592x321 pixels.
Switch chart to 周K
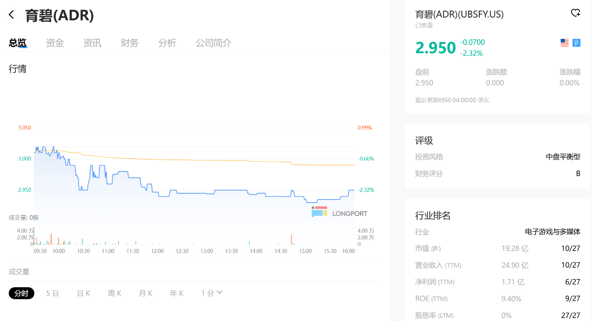114,293
